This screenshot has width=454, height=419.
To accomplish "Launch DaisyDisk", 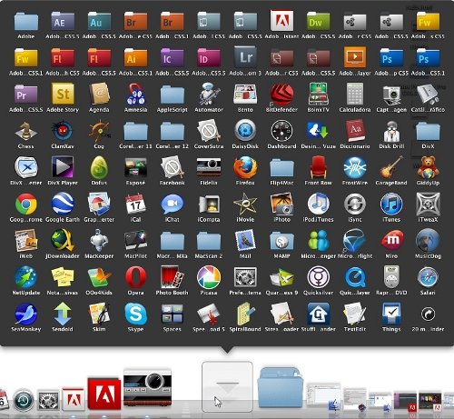I will click(245, 131).
